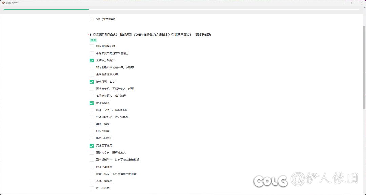The width and height of the screenshot is (366, 195).
Task: Click the survey window's app icon in title bar
Action: pos(3,3)
